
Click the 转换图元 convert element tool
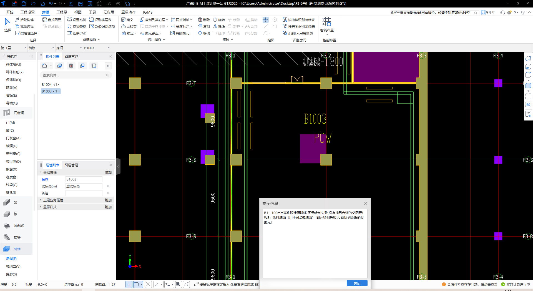180,33
